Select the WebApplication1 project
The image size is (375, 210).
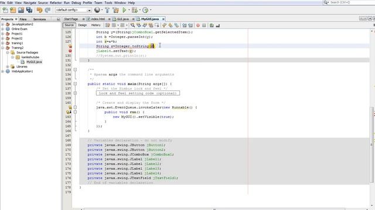(22, 71)
